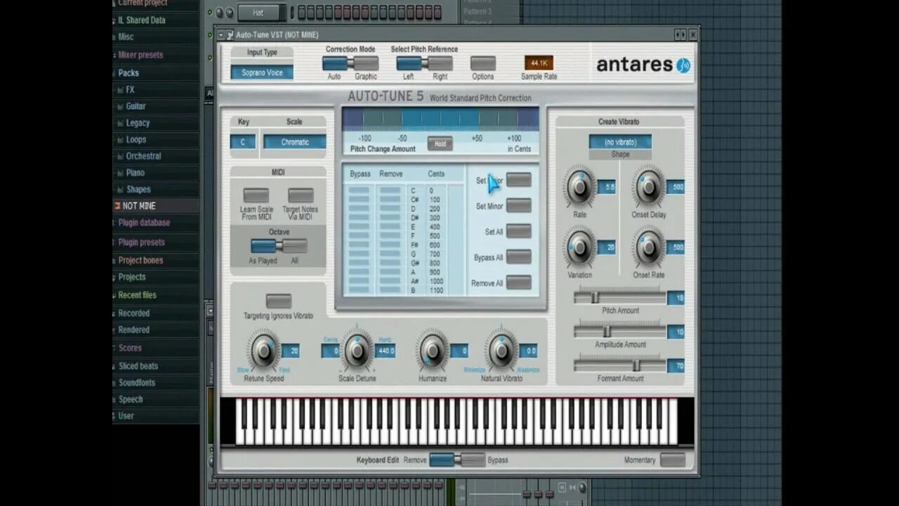The width and height of the screenshot is (899, 506).
Task: Click the Shapes folder icon in browser
Action: point(120,190)
